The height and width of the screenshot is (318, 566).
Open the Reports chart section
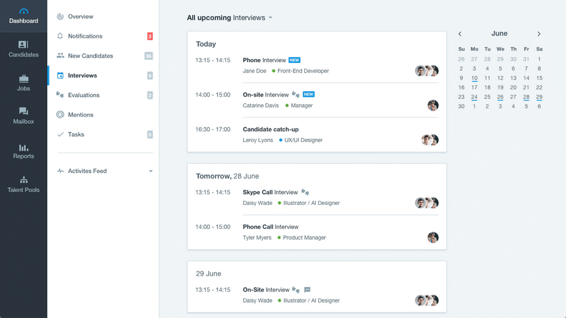pos(24,151)
